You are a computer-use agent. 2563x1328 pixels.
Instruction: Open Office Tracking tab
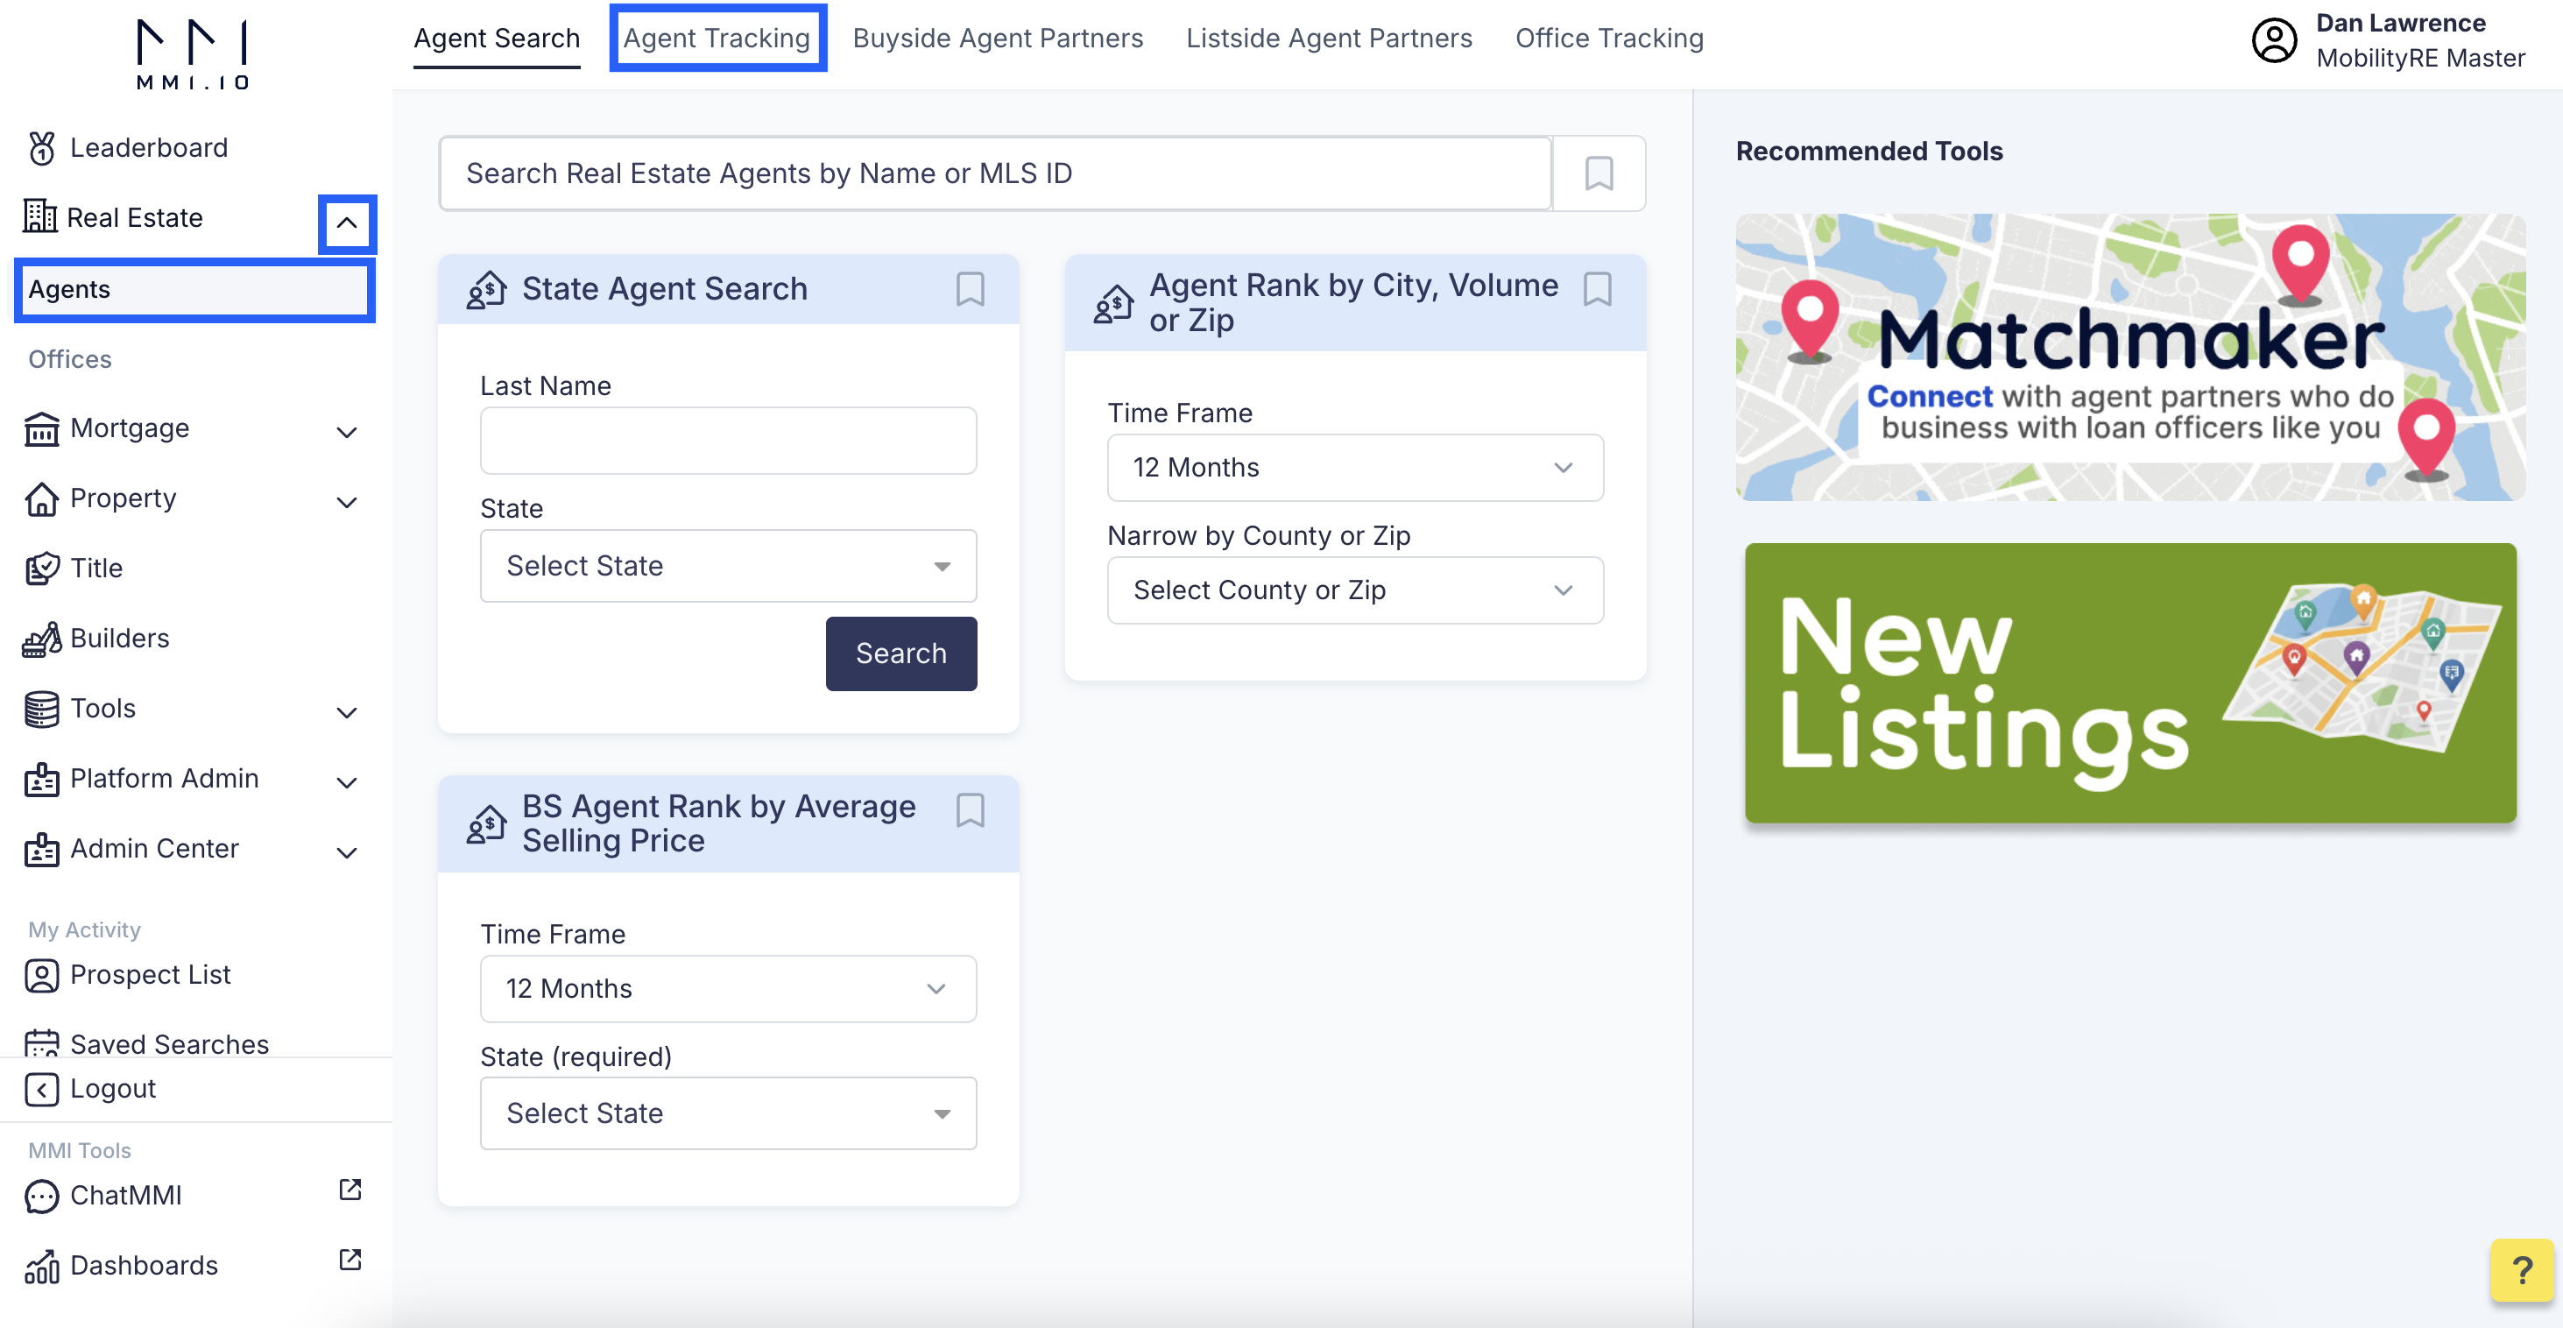coord(1609,38)
